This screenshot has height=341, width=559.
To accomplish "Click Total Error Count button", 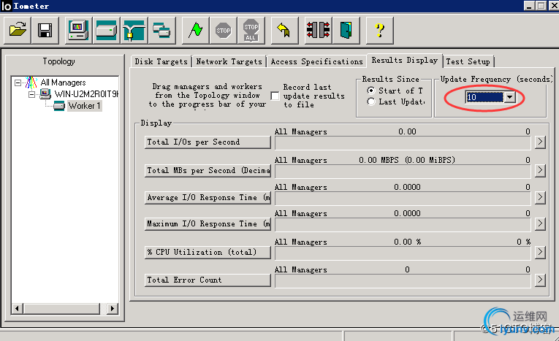I will 208,280.
